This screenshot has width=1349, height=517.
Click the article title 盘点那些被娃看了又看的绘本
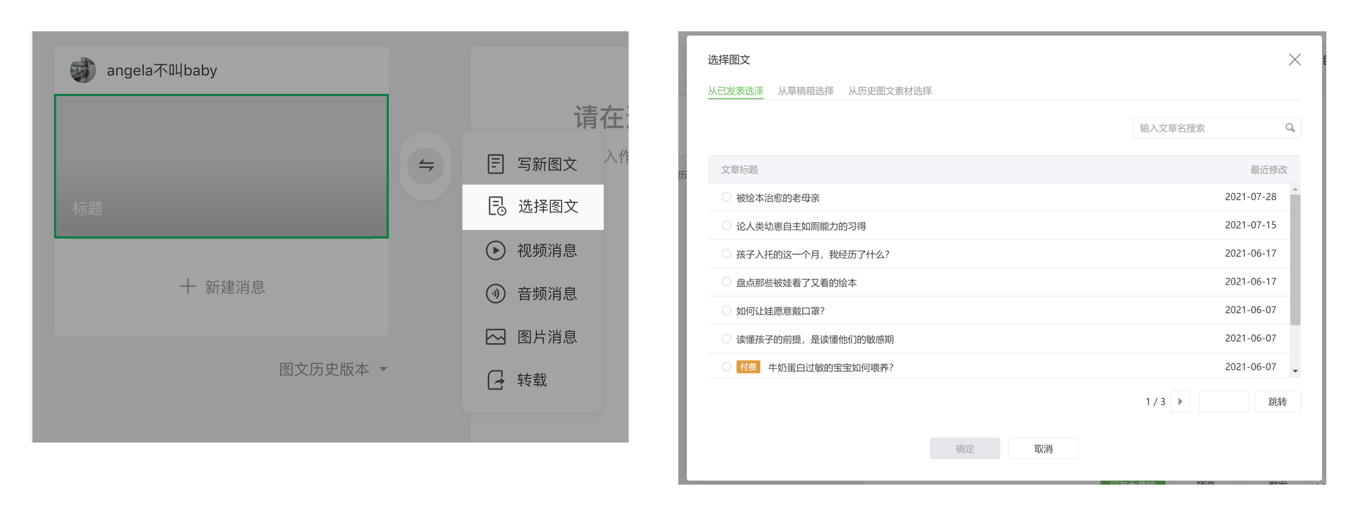pyautogui.click(x=796, y=282)
